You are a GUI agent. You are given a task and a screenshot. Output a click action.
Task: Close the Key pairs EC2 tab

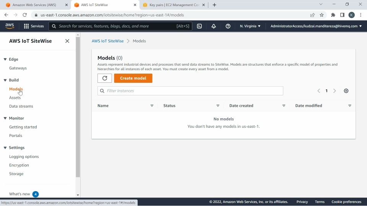tap(203, 5)
